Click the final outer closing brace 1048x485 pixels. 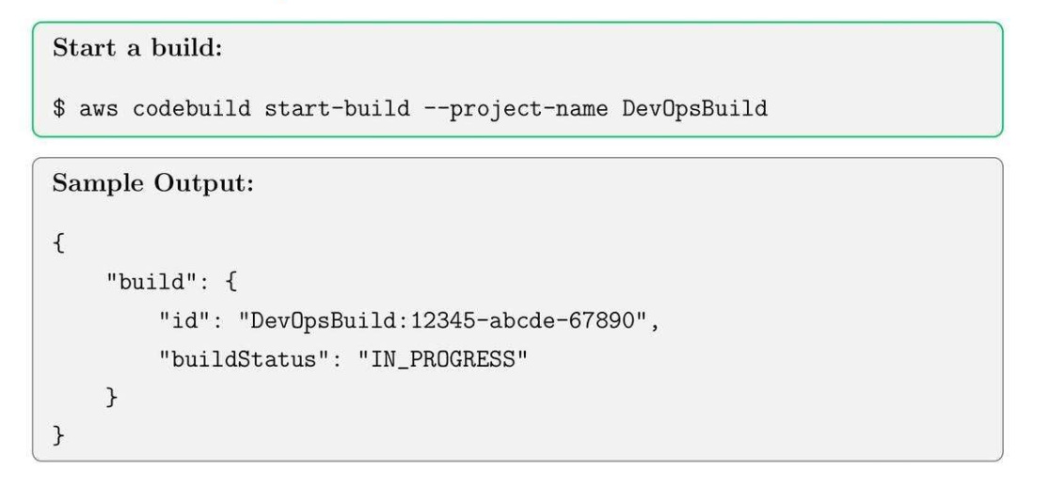click(x=59, y=435)
